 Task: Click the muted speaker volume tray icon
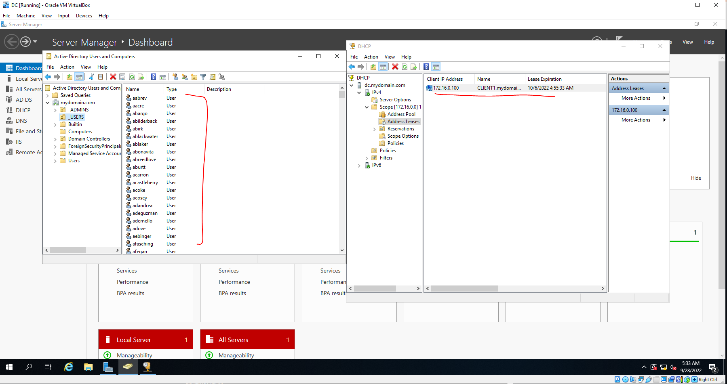(x=673, y=367)
